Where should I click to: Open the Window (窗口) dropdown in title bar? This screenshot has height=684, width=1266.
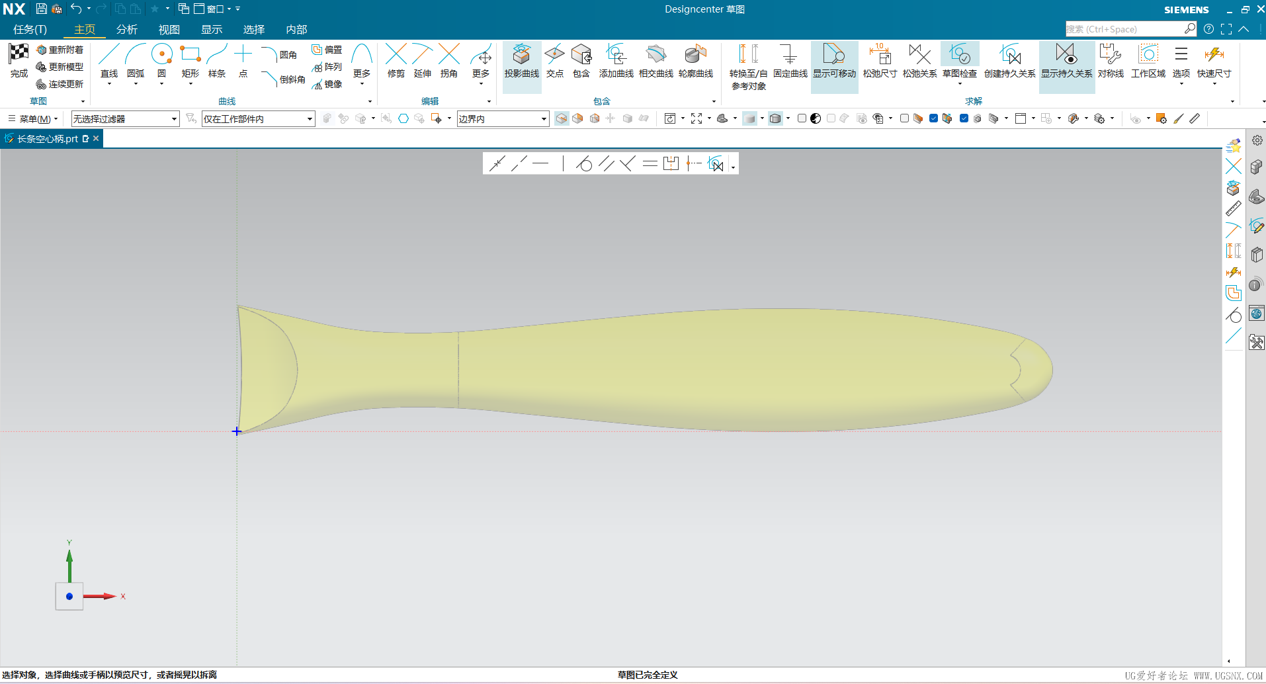tap(212, 9)
